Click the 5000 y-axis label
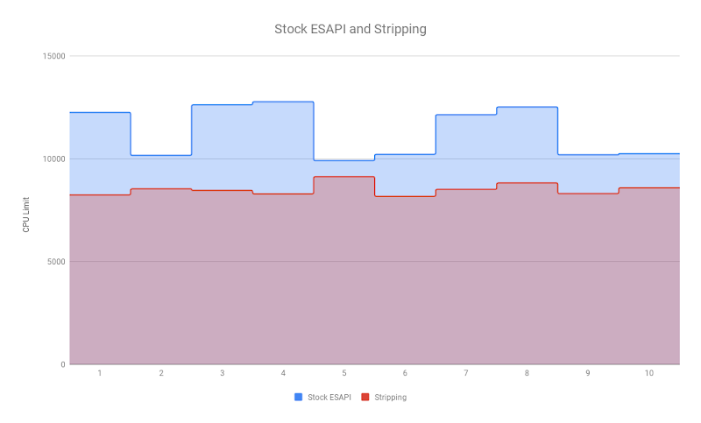701x423 pixels. 56,261
